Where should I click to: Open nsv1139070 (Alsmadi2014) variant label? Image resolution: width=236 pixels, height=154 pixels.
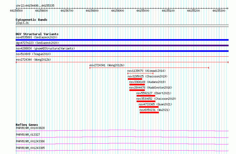point(146,71)
